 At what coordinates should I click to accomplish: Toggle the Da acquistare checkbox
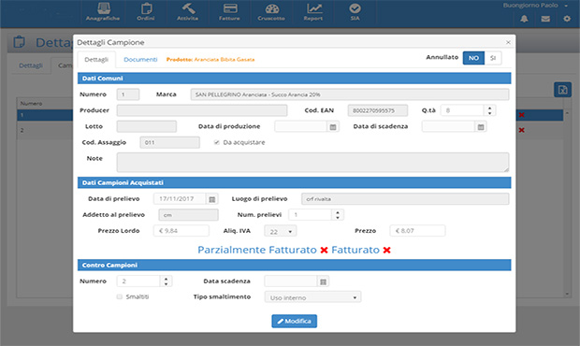pos(217,142)
